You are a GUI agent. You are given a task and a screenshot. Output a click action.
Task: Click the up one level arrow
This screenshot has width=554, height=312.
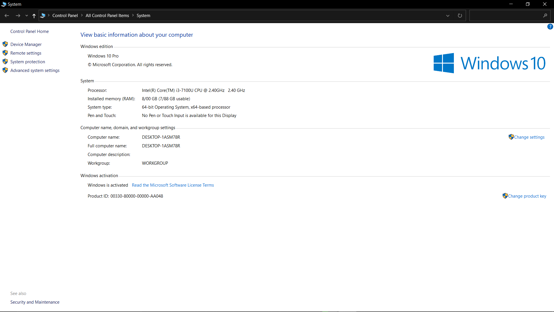point(34,16)
